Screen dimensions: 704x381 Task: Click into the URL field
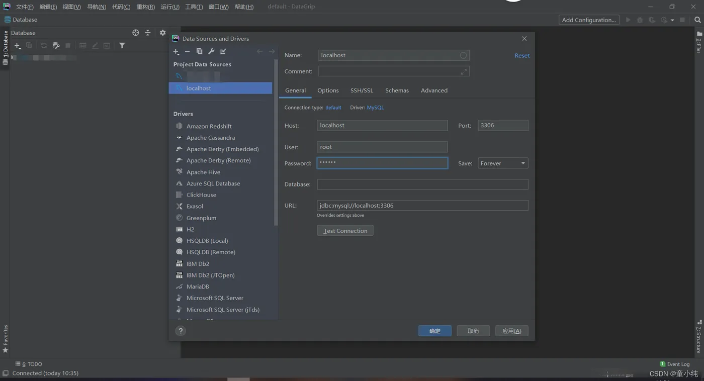pyautogui.click(x=422, y=206)
